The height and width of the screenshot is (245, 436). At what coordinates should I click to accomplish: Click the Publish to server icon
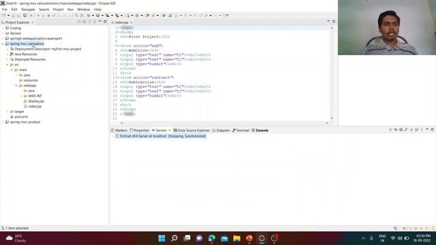(416, 130)
